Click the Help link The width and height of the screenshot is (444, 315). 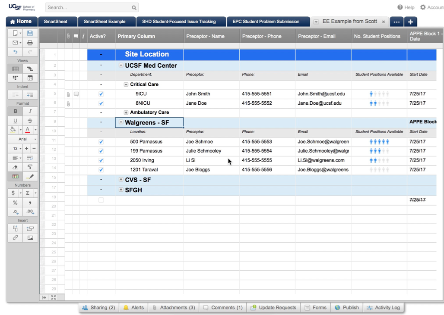tap(406, 7)
